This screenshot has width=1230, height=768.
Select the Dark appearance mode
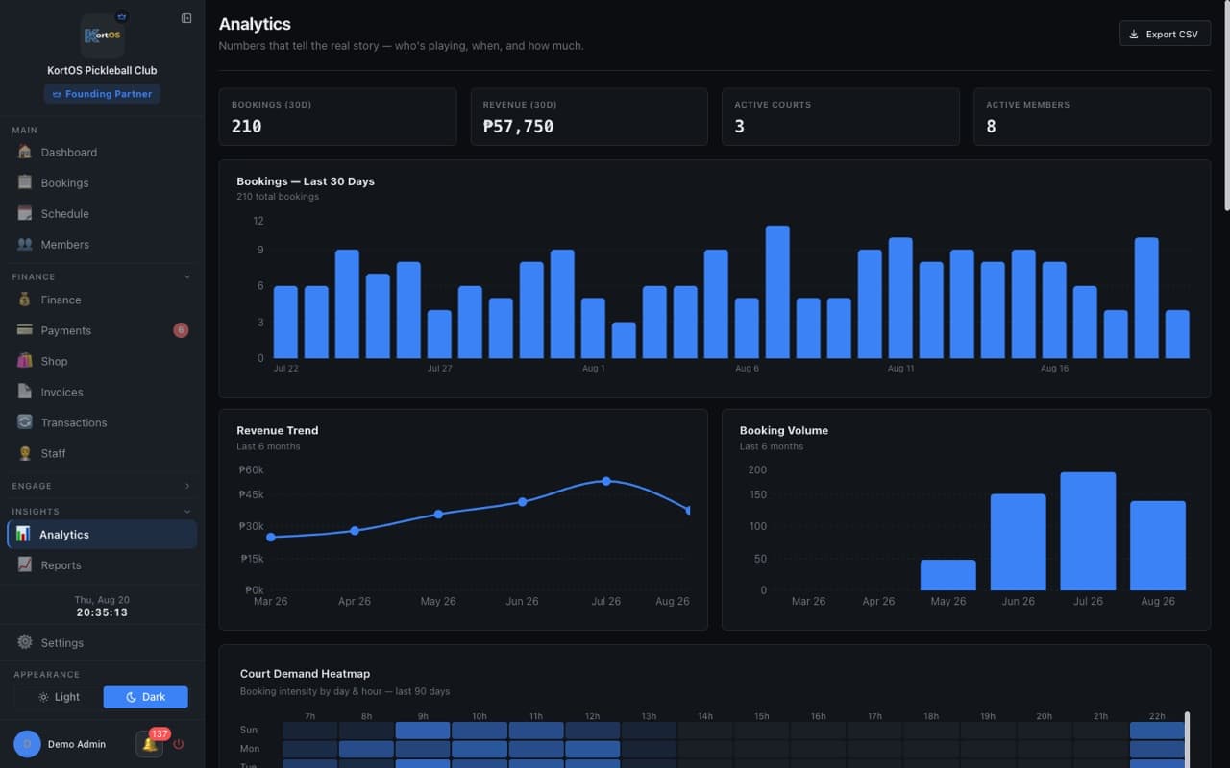pos(145,697)
